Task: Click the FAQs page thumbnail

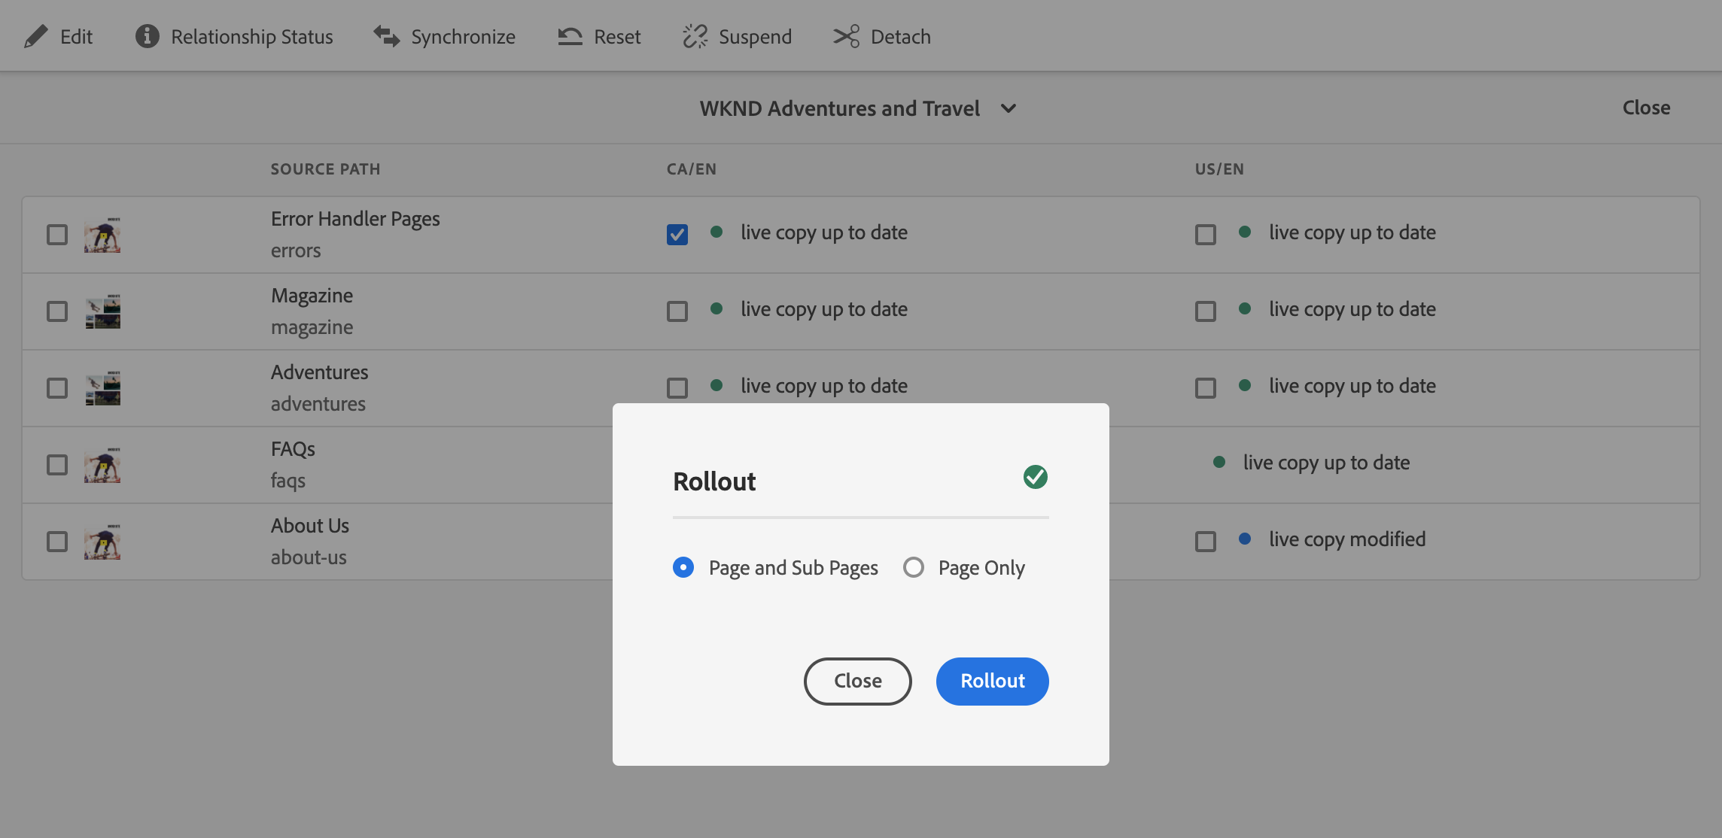Action: [x=102, y=465]
